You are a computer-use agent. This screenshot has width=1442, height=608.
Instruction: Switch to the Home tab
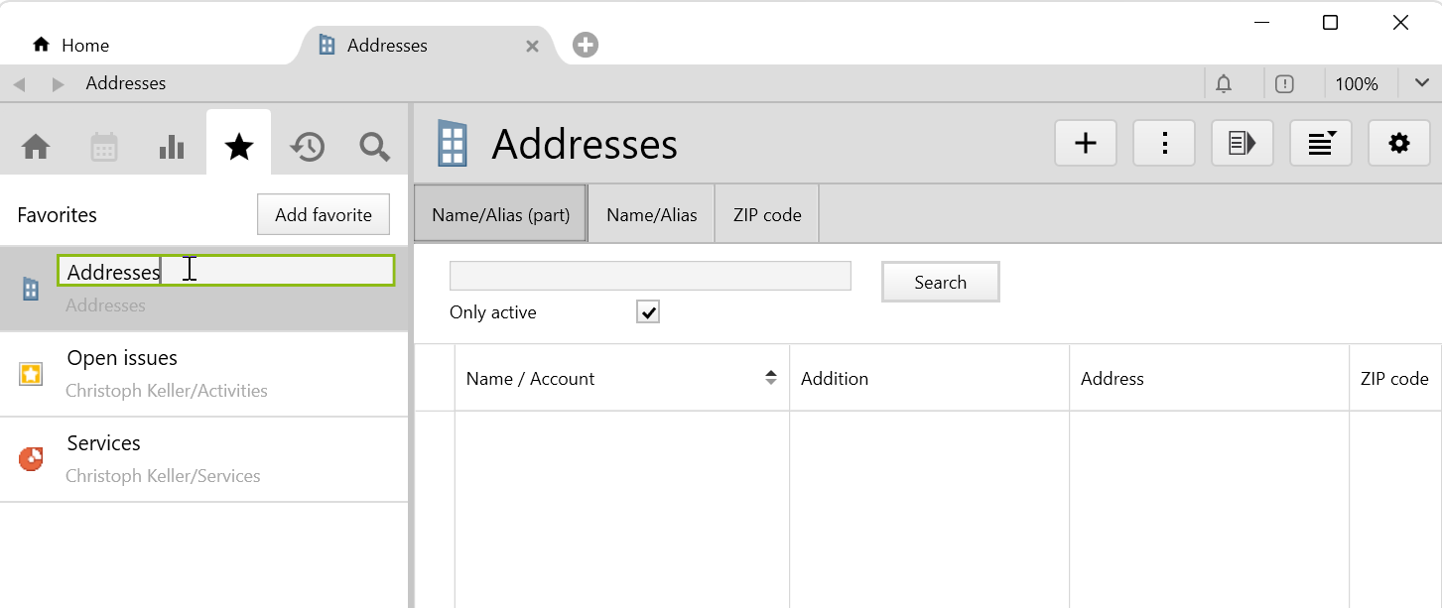(x=71, y=46)
